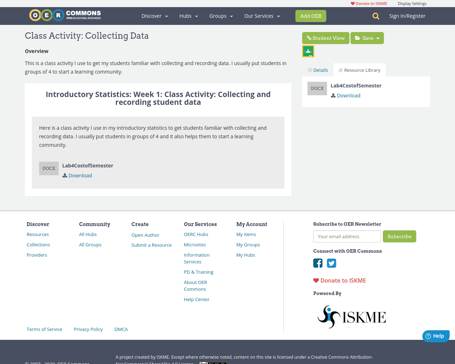Click the ISKME logo in the footer
The width and height of the screenshot is (455, 364).
click(x=352, y=316)
